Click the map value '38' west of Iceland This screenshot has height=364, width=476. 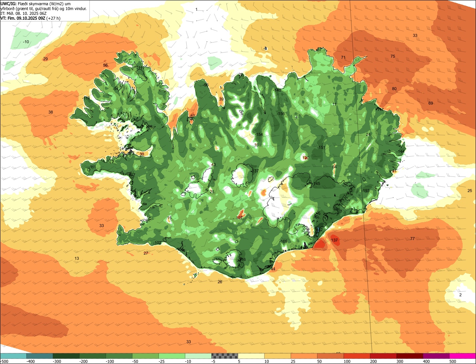click(x=51, y=112)
